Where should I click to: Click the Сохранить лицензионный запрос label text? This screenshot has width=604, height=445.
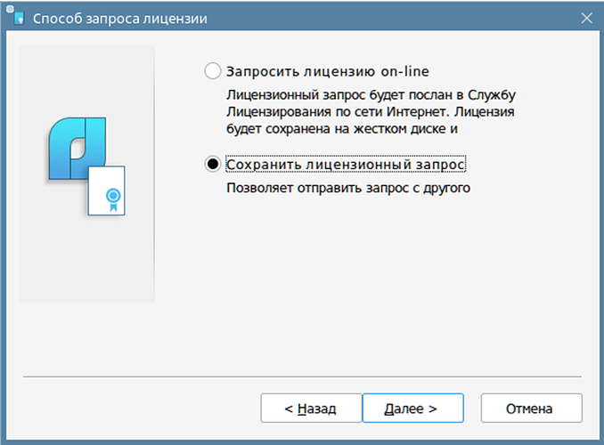[x=346, y=165]
